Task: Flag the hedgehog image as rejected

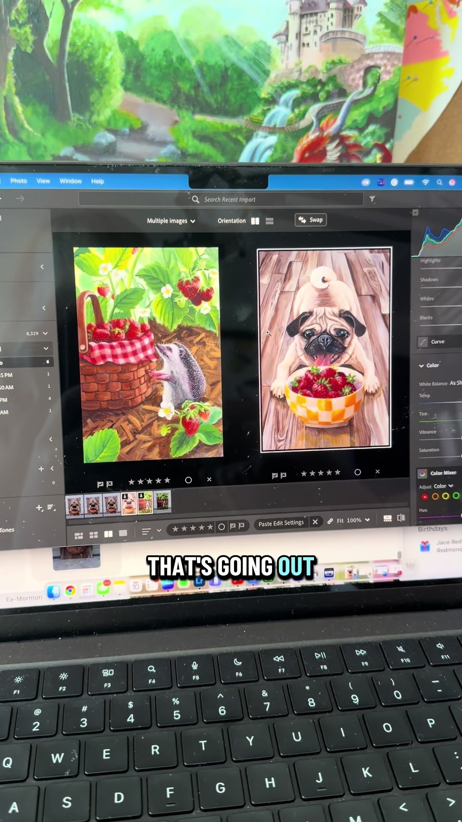Action: click(x=110, y=484)
